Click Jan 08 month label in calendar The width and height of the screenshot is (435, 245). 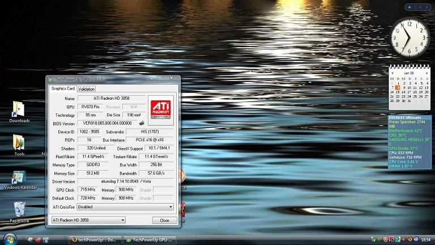click(408, 73)
